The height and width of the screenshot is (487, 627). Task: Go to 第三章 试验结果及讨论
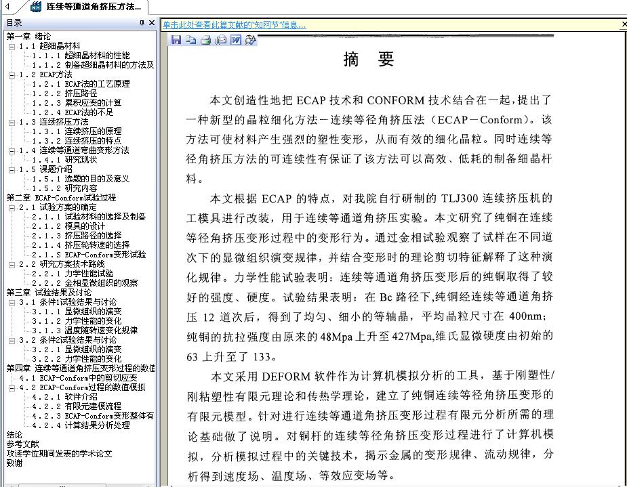(49, 293)
